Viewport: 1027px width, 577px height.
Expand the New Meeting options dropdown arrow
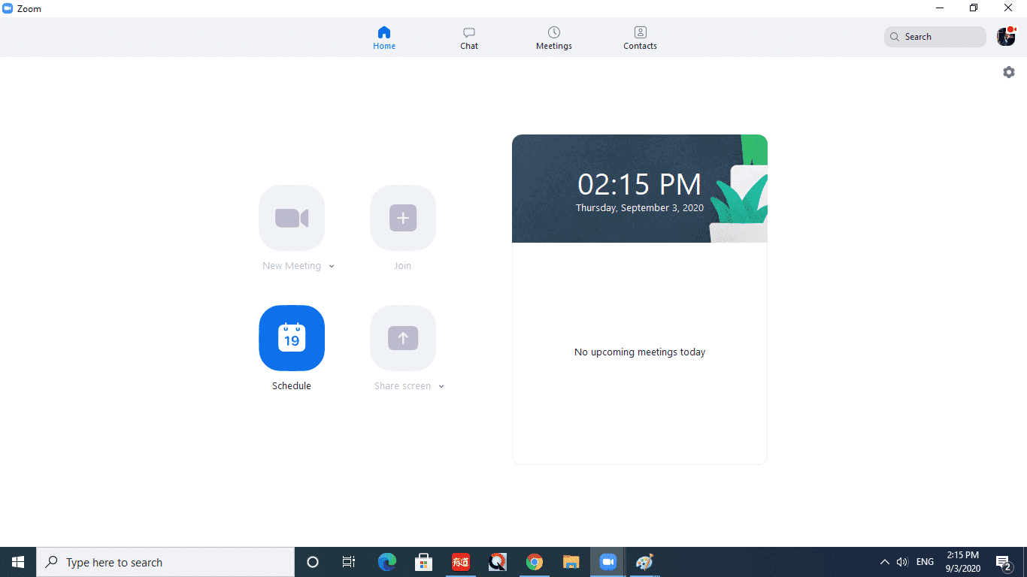(x=332, y=266)
